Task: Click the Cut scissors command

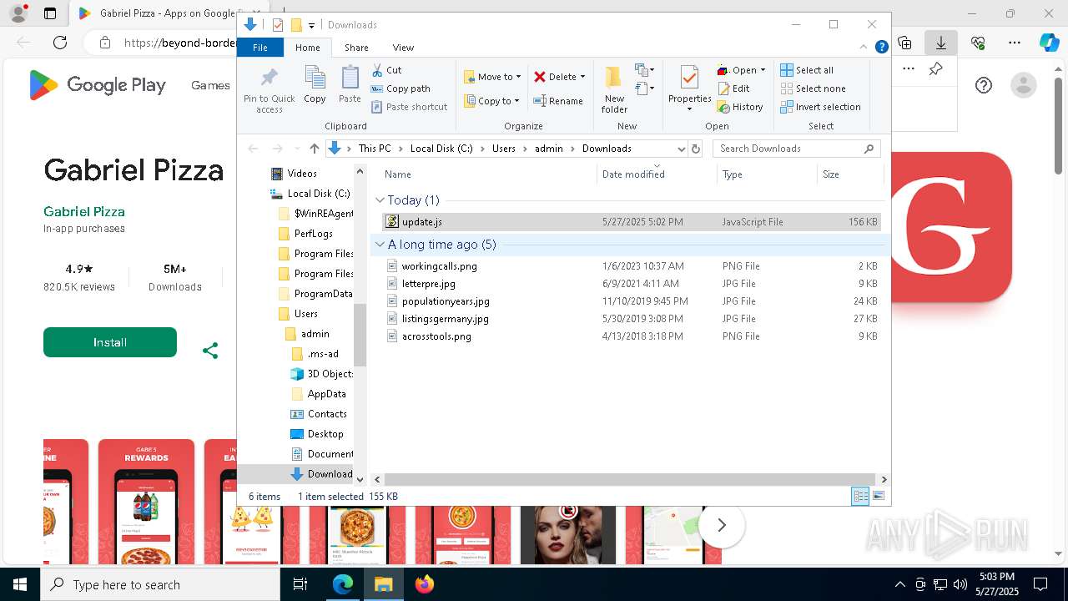Action: pos(386,70)
